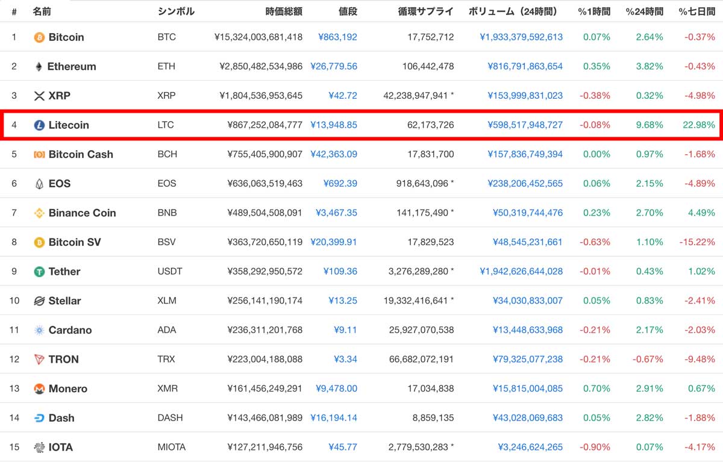Image resolution: width=723 pixels, height=462 pixels.
Task: Open the Ethereum name link
Action: tap(72, 67)
